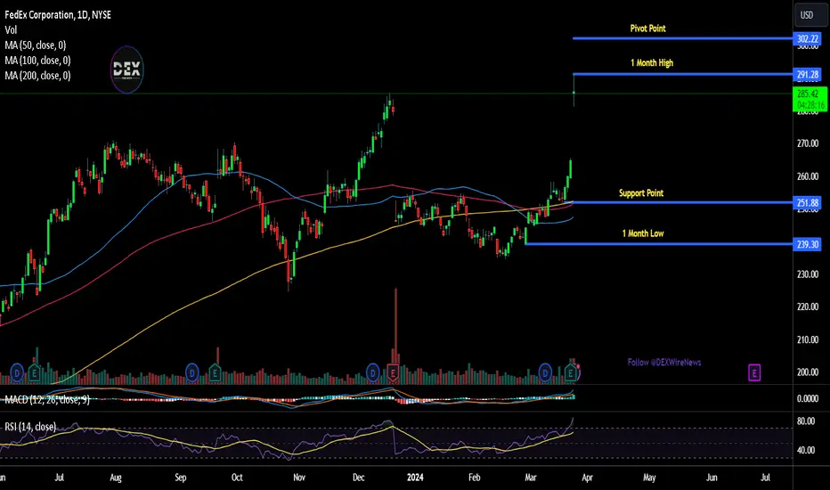Image resolution: width=830 pixels, height=490 pixels.
Task: Select the red December earnings E marker
Action: 393,373
